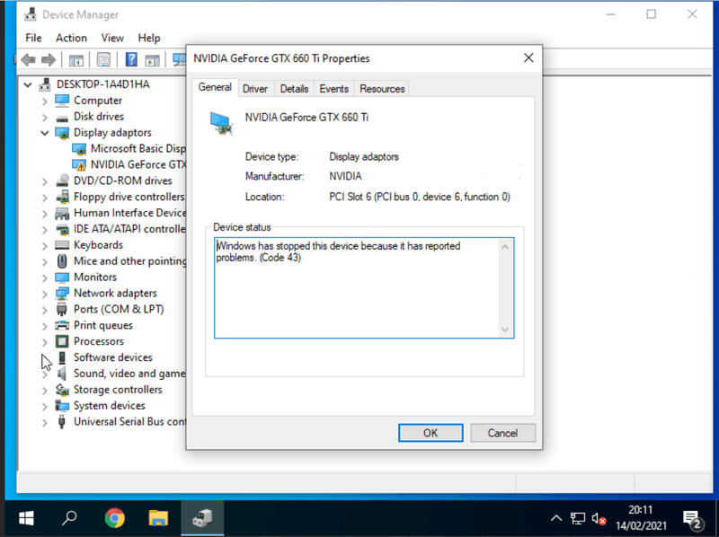Open the Help menu
Screen dimensions: 719x537
pos(149,38)
